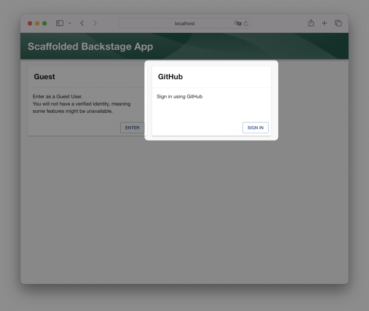
Task: Open the Share icon in toolbar
Action: tap(311, 23)
